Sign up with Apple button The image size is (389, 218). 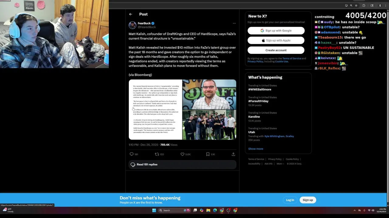click(x=276, y=40)
